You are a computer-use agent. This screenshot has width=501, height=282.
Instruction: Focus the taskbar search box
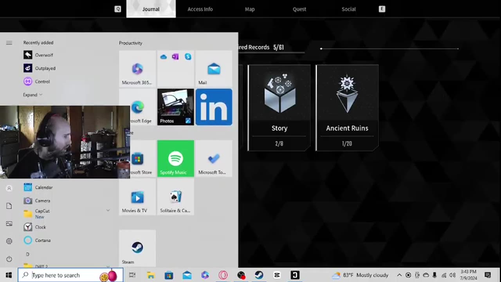click(70, 275)
